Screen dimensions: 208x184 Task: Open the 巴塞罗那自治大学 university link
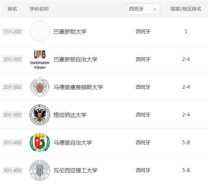(76, 59)
